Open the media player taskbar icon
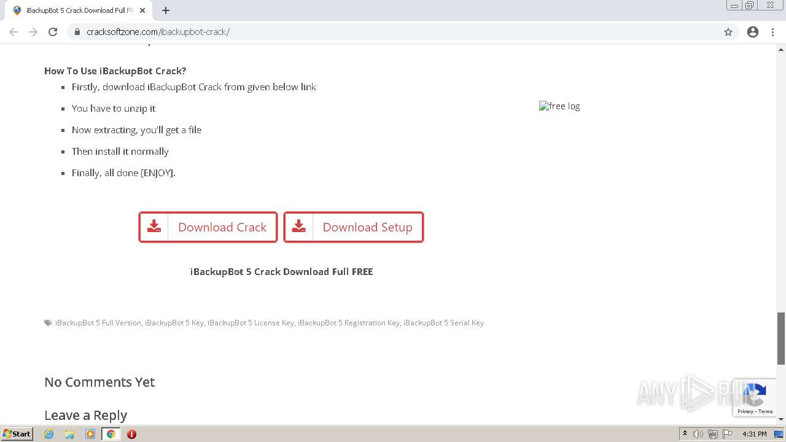786x442 pixels. pos(90,434)
